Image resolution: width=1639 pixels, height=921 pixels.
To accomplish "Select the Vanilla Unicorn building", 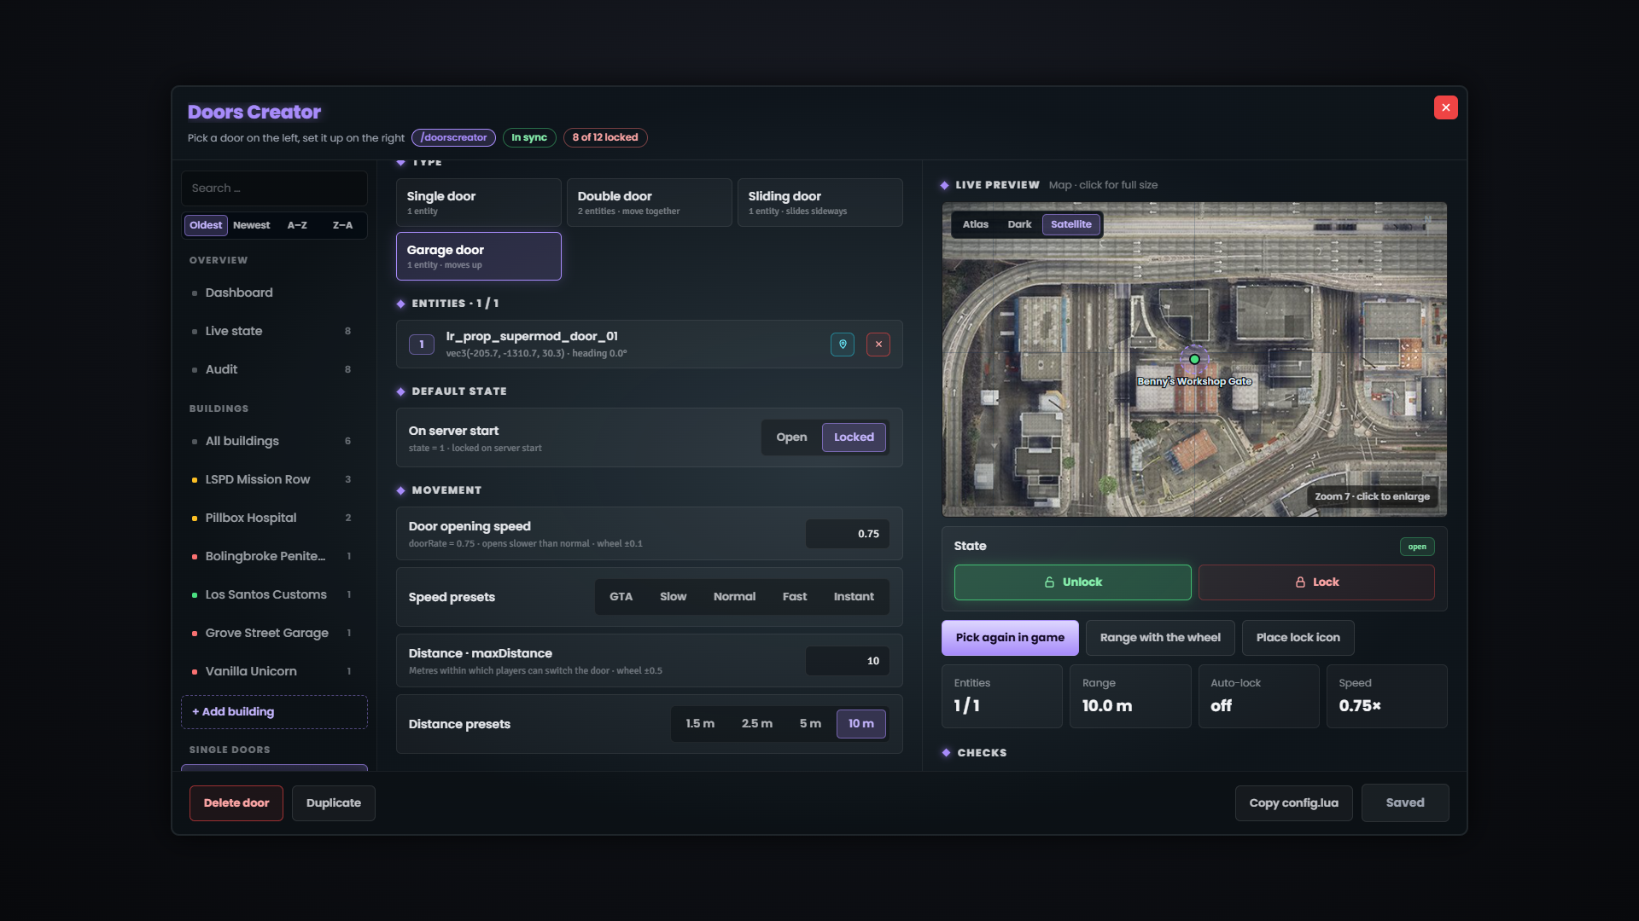I will tap(274, 671).
